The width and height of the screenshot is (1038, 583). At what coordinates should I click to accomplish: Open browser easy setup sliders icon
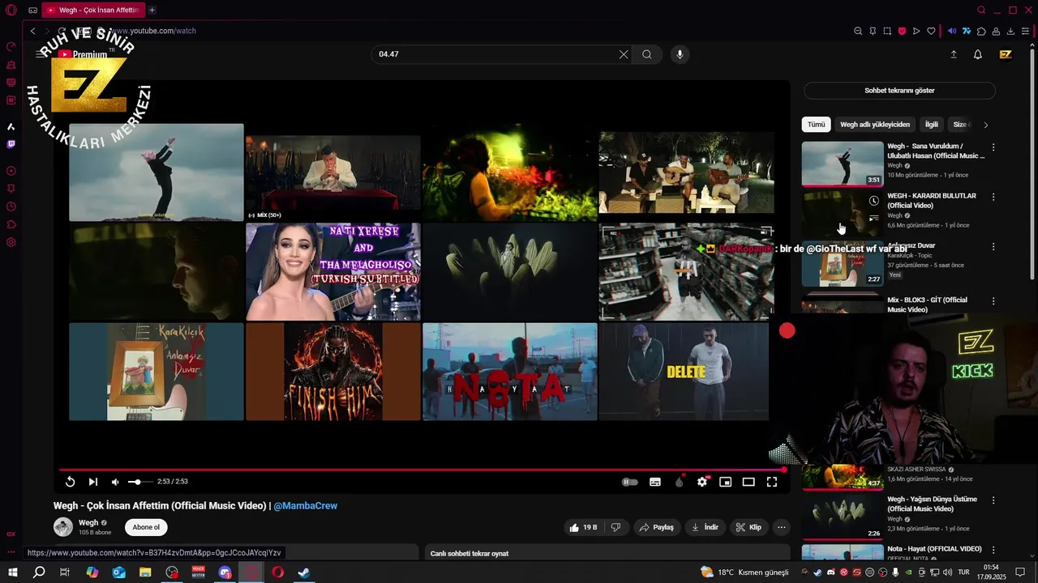coord(1025,31)
